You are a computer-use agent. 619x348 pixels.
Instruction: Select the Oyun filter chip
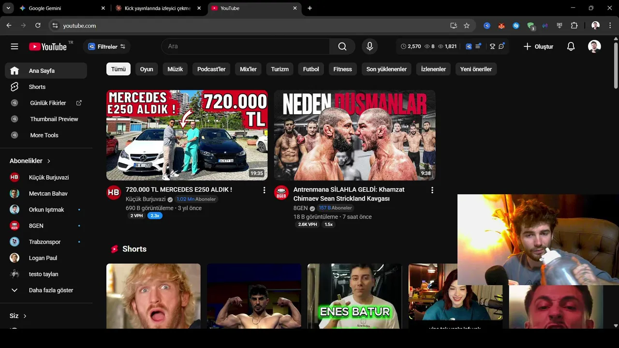(147, 69)
